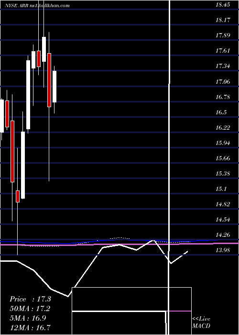The image size is (239, 335).
Task: Click the 13.98 price axis label
Action: [223, 250]
